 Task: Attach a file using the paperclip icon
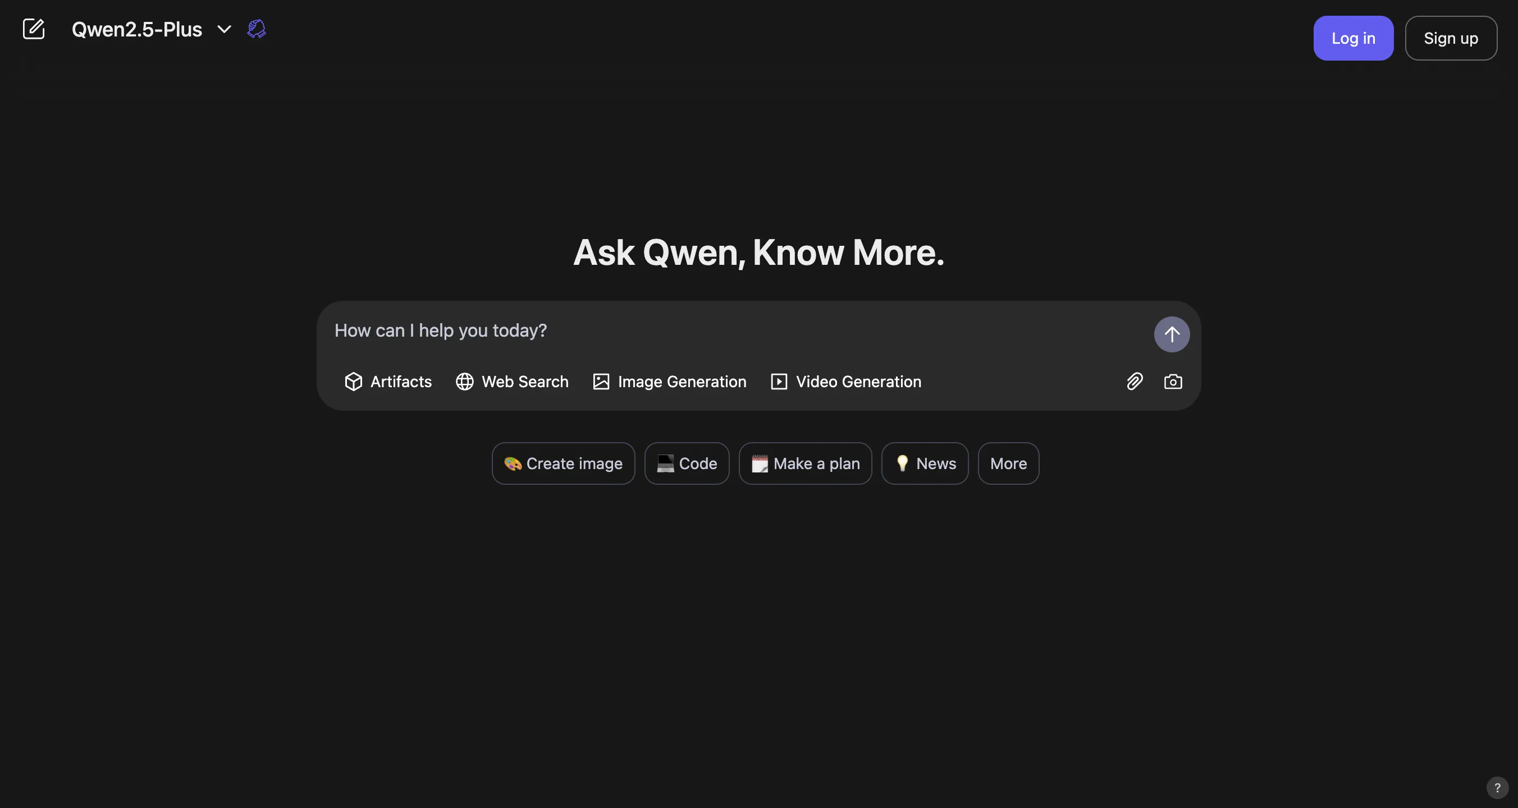click(1134, 381)
